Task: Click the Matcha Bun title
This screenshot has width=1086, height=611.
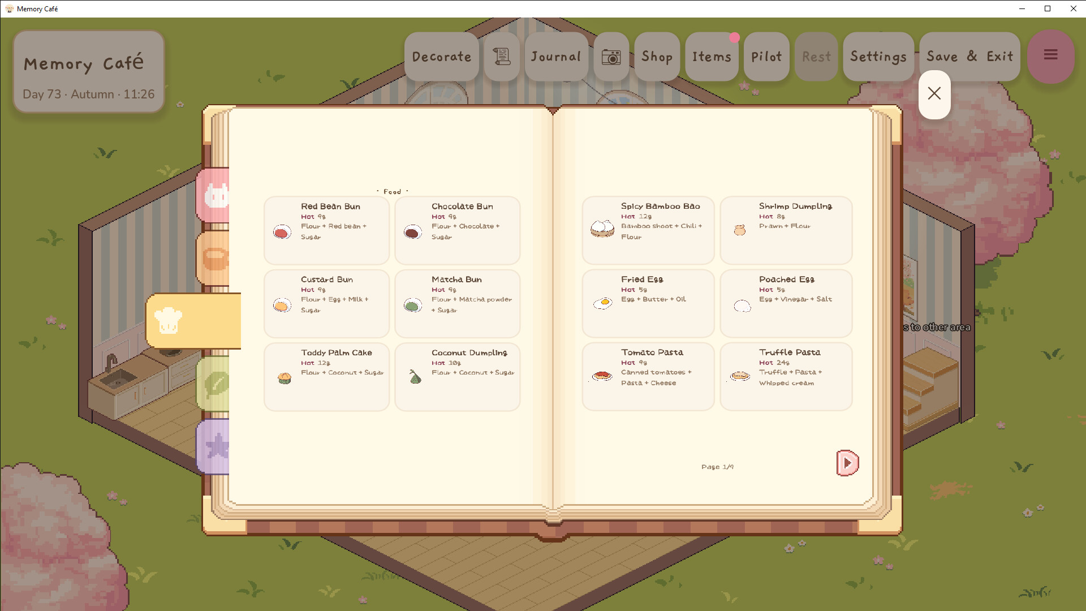Action: click(x=456, y=279)
